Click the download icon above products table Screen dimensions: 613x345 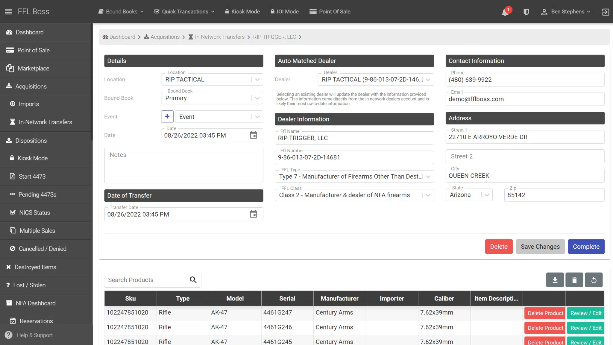pyautogui.click(x=555, y=280)
